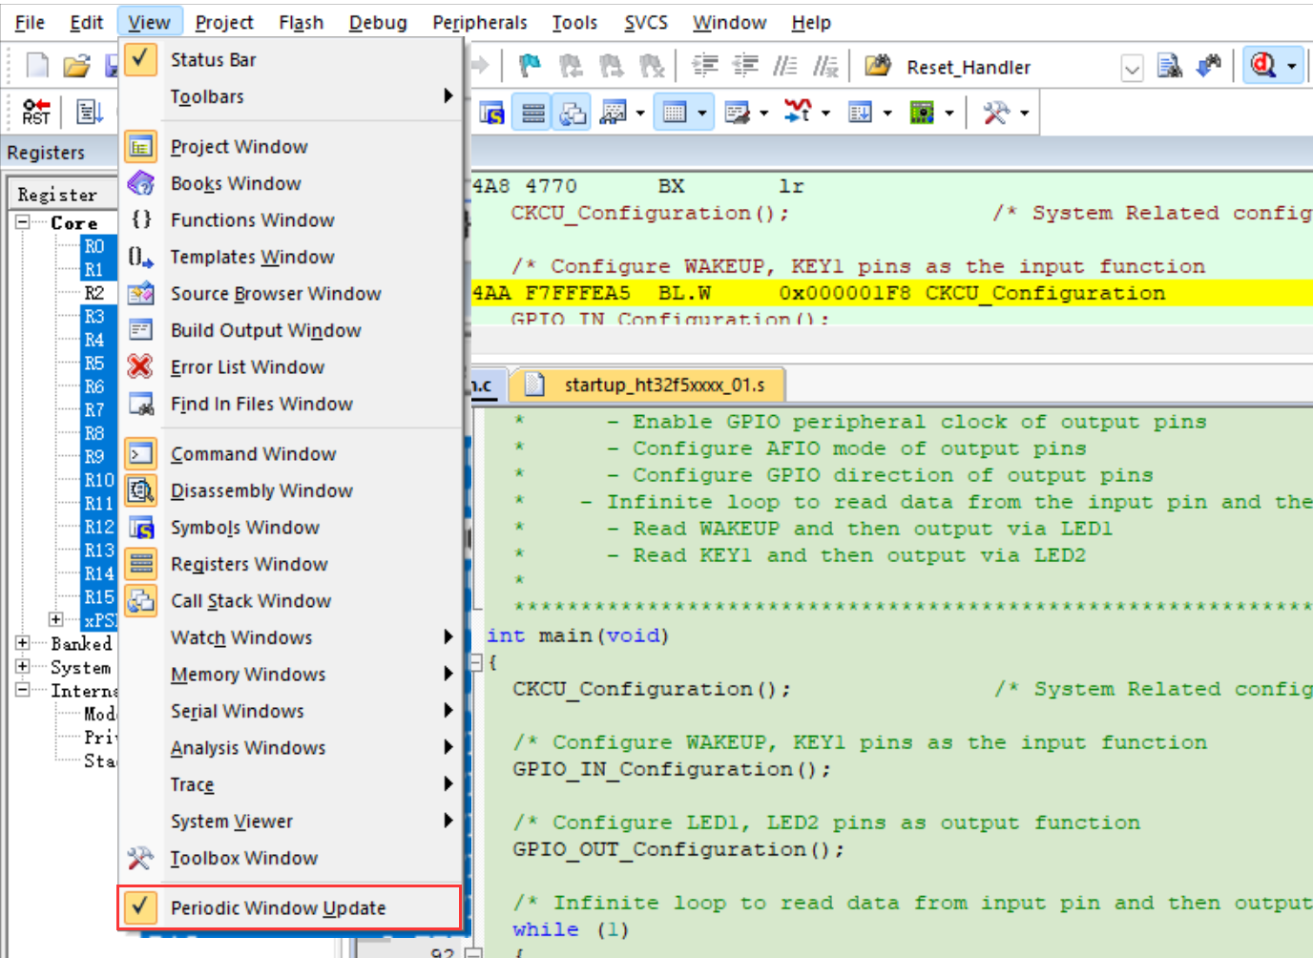This screenshot has width=1313, height=958.
Task: Click the Start/Stop Debug Session magnifier icon
Action: pos(1263,66)
